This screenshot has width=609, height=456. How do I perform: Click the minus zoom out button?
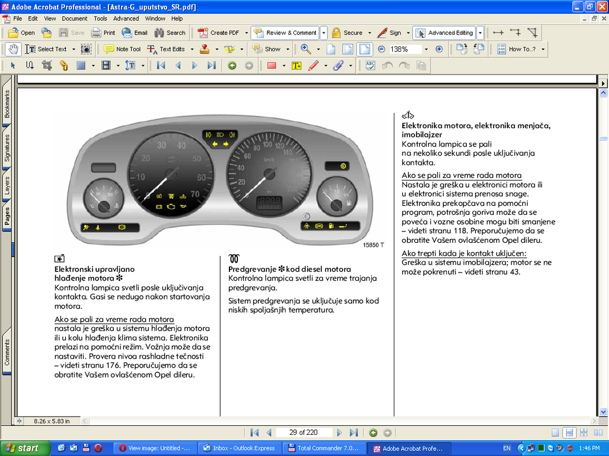pyautogui.click(x=381, y=49)
